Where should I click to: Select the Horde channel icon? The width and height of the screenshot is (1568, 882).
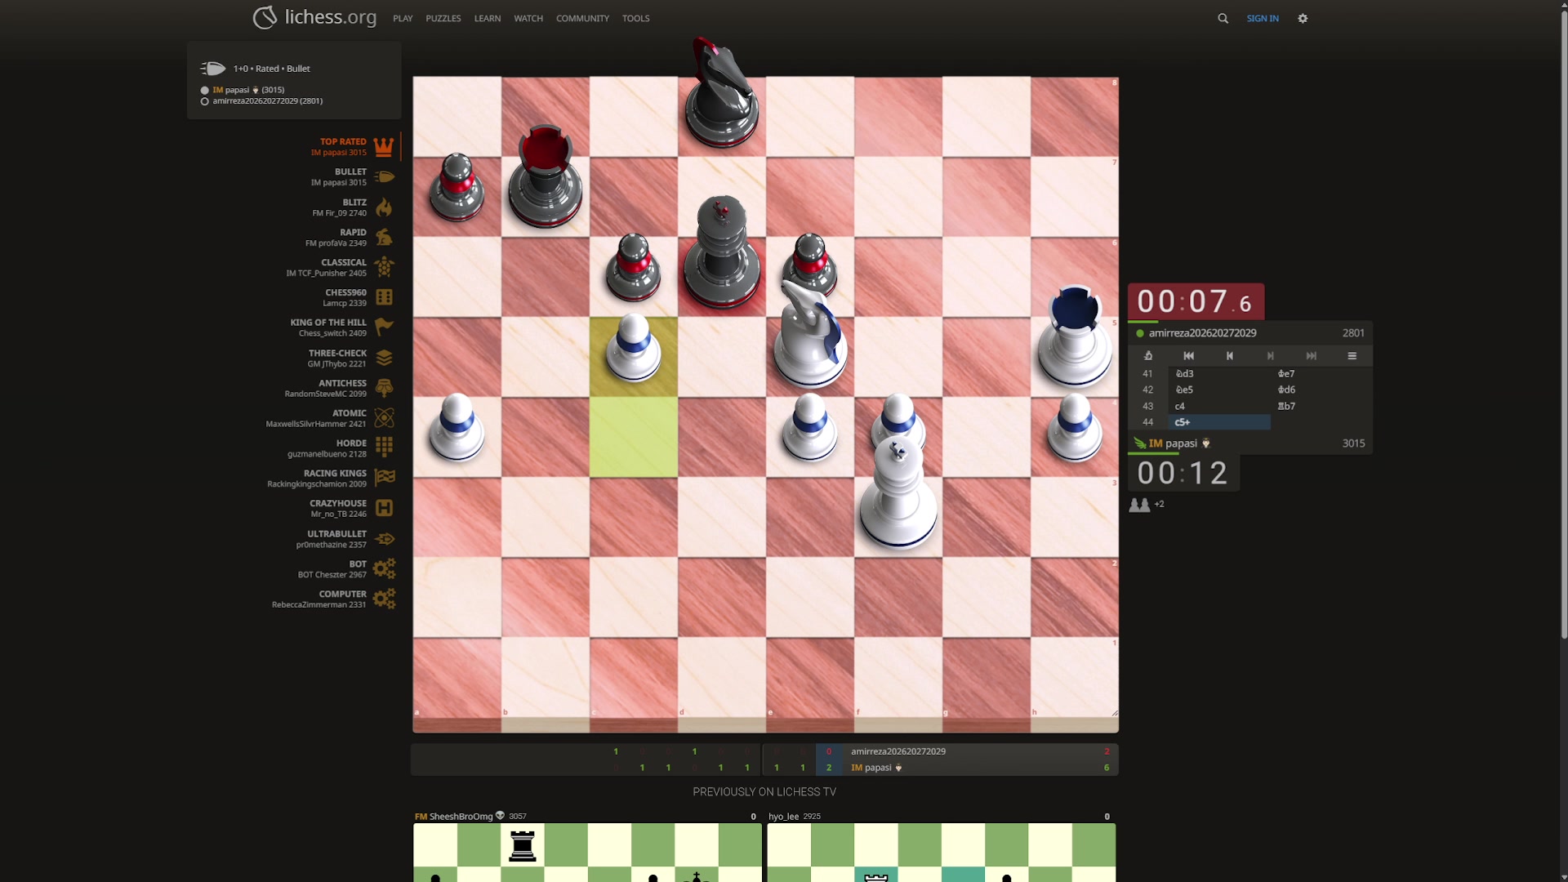384,448
